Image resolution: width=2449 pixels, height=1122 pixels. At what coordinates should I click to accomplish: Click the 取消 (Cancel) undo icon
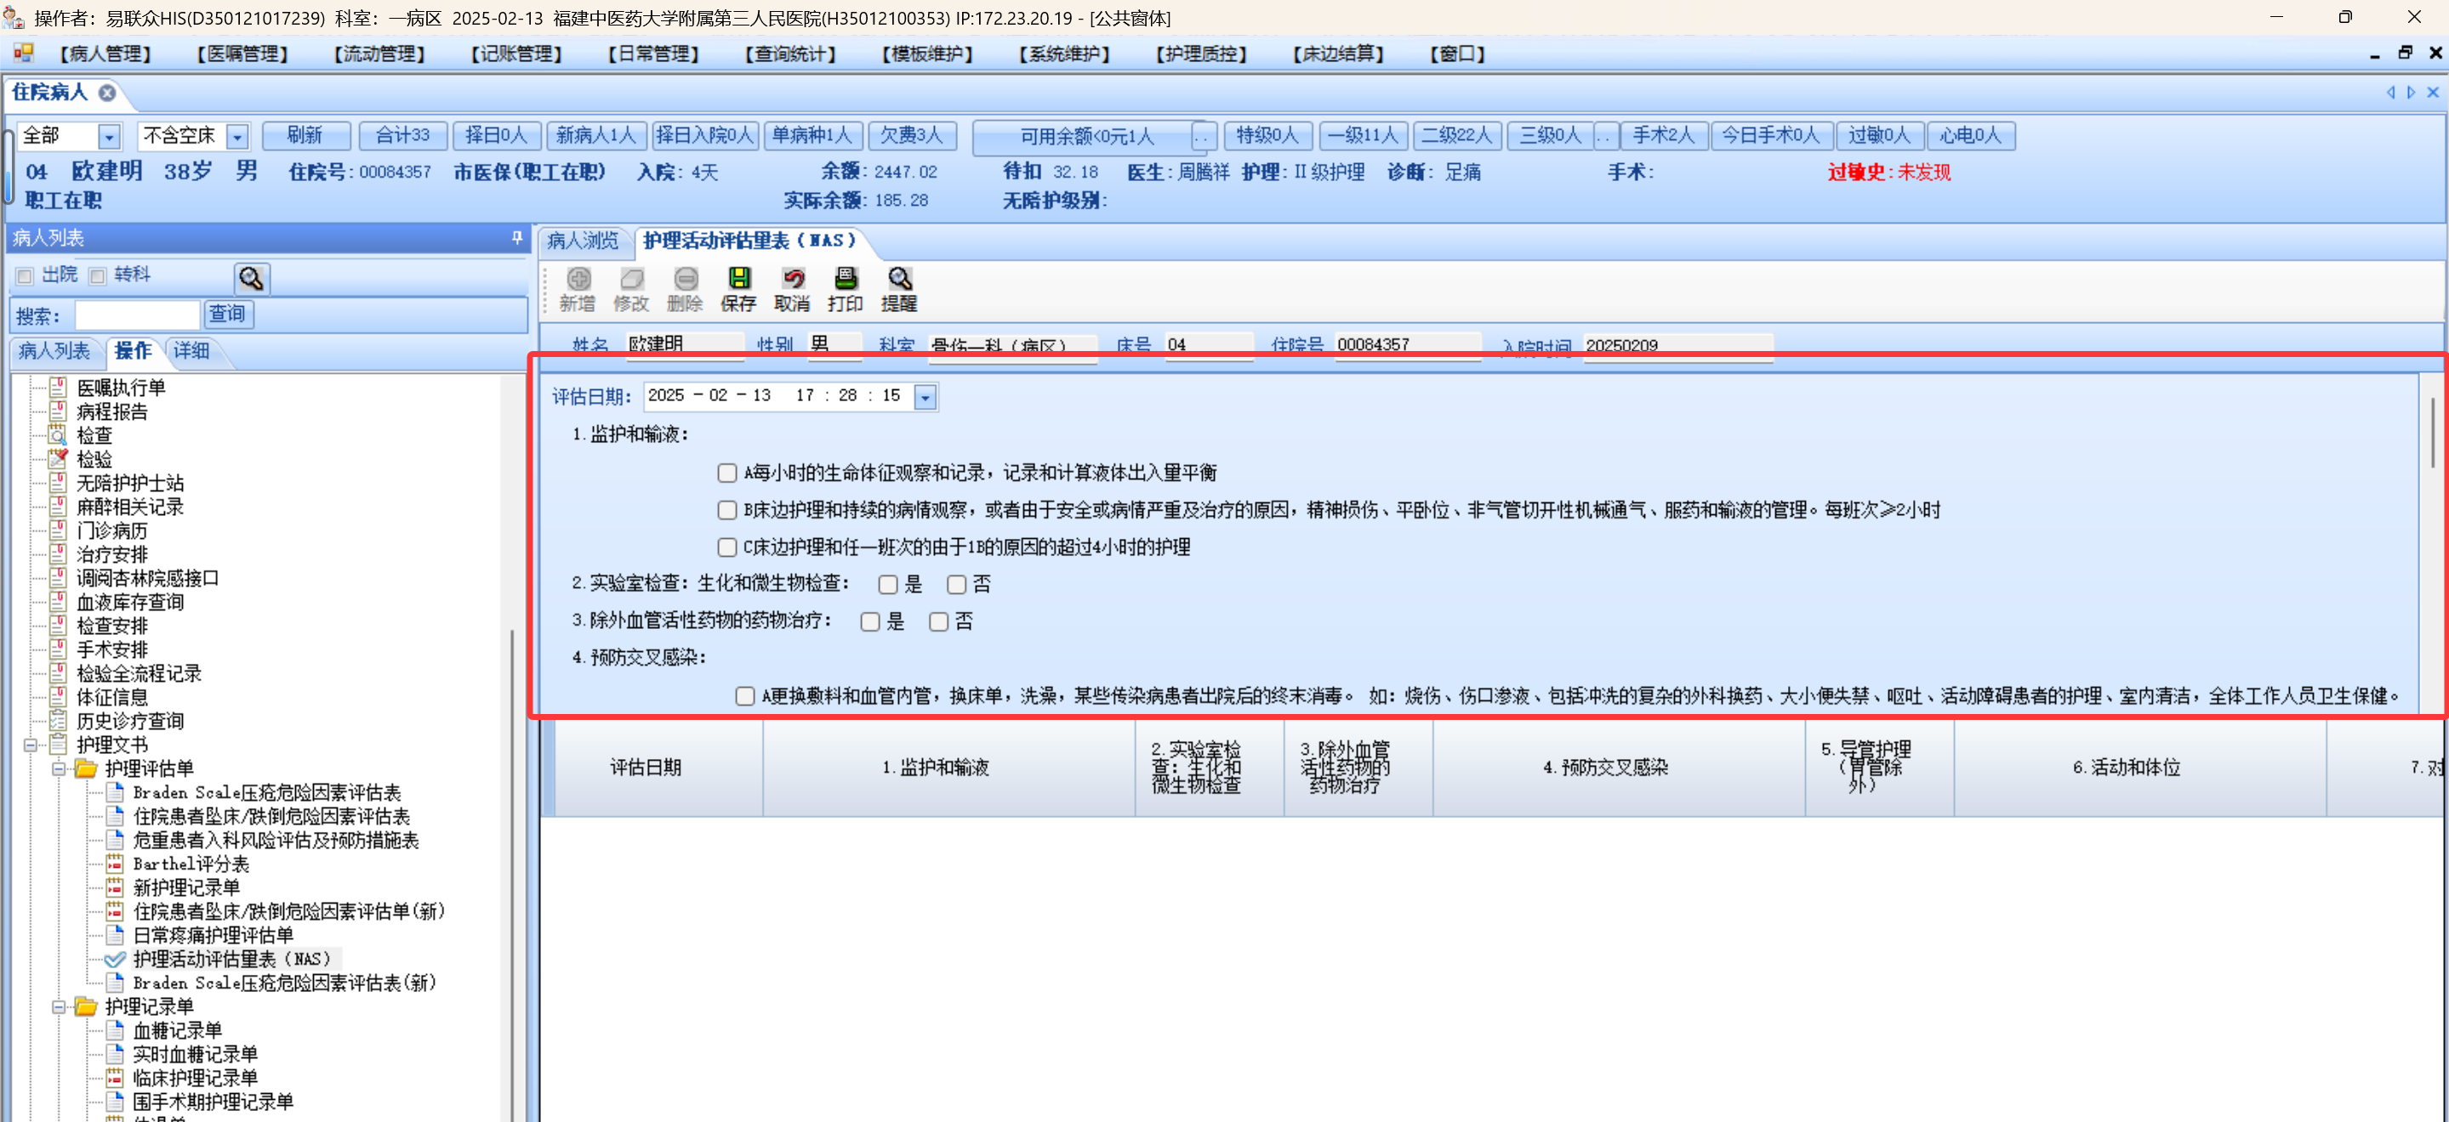[x=792, y=280]
